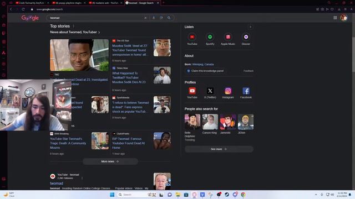Open the Jameskii related search thumbnail
Viewport: 355px width, 199px height.
tap(228, 122)
